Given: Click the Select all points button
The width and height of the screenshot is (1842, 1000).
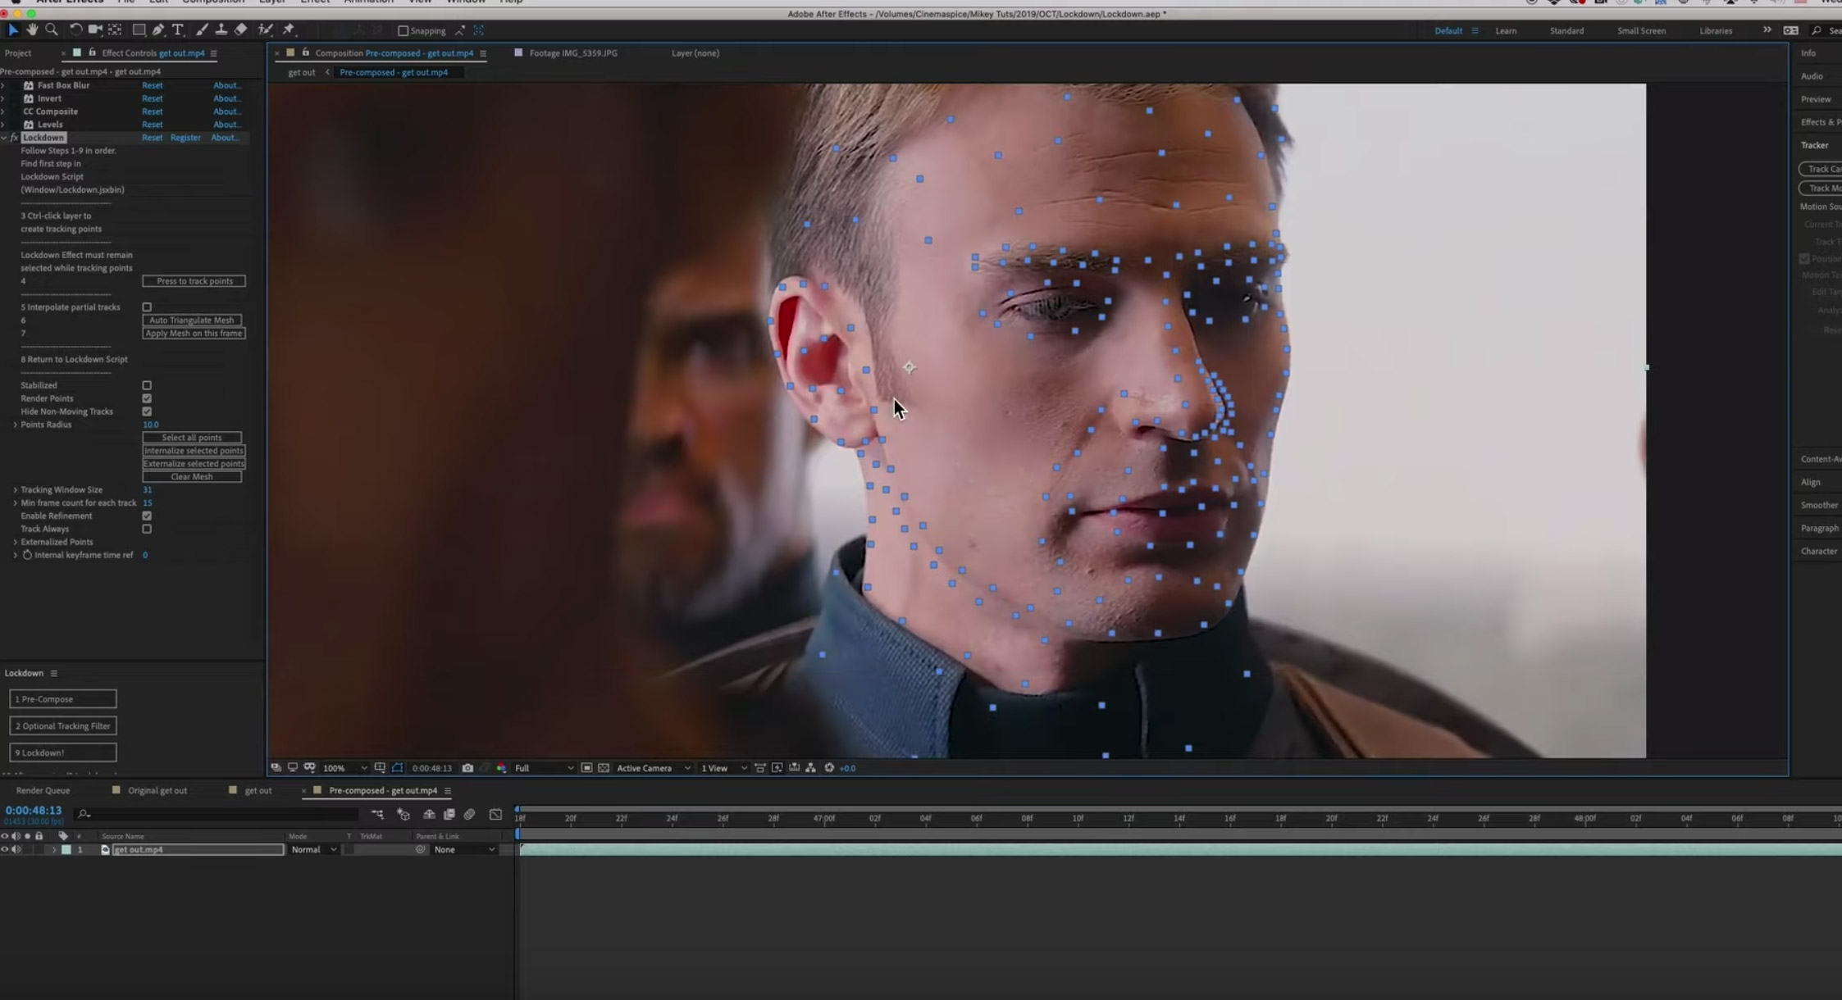Looking at the screenshot, I should tap(192, 438).
